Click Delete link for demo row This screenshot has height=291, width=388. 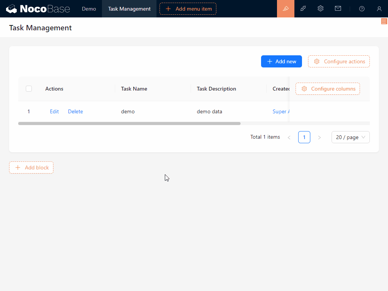(x=75, y=111)
